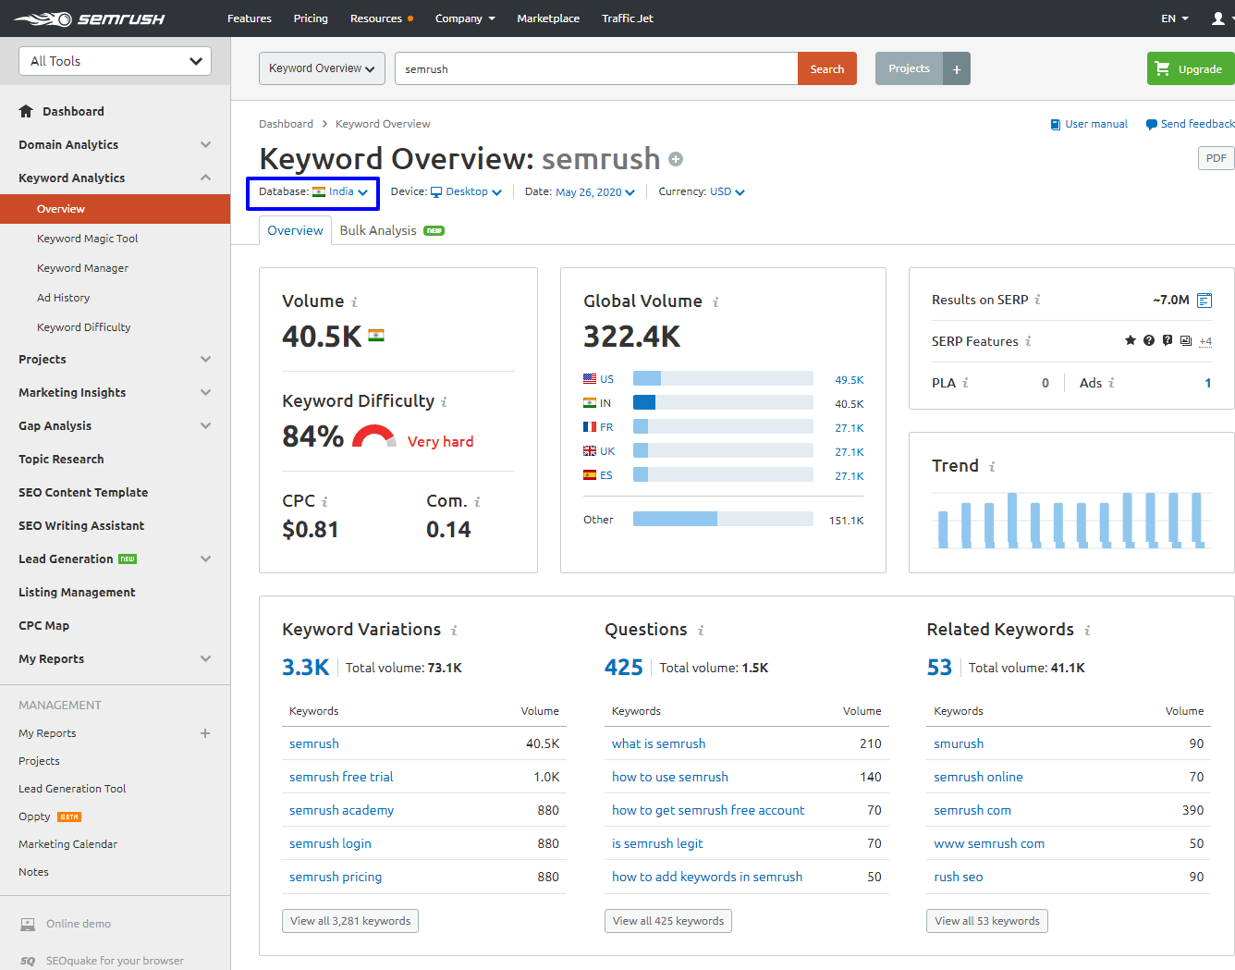Open Features in top navigation
The height and width of the screenshot is (970, 1235).
point(250,18)
